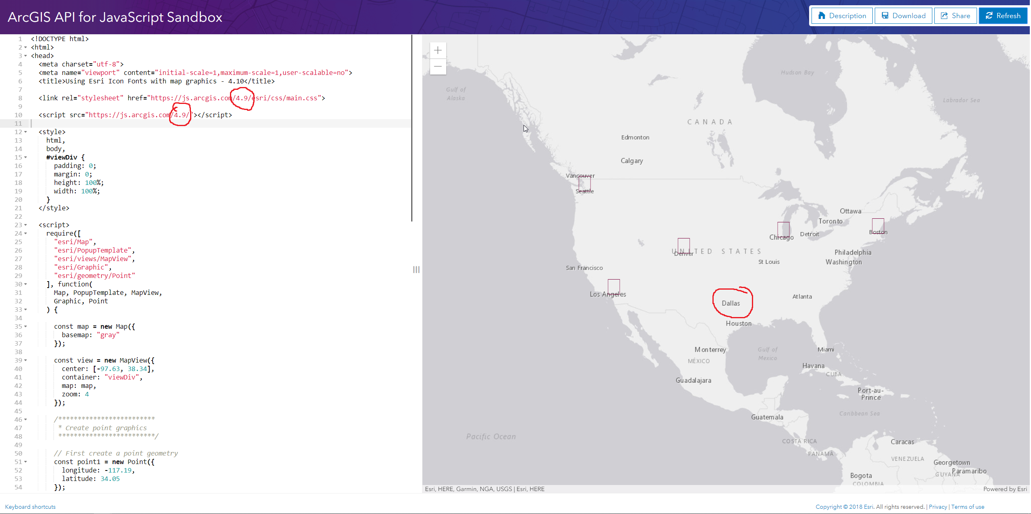Click the Atlanta label on the map
Image resolution: width=1031 pixels, height=514 pixels.
[x=802, y=296]
